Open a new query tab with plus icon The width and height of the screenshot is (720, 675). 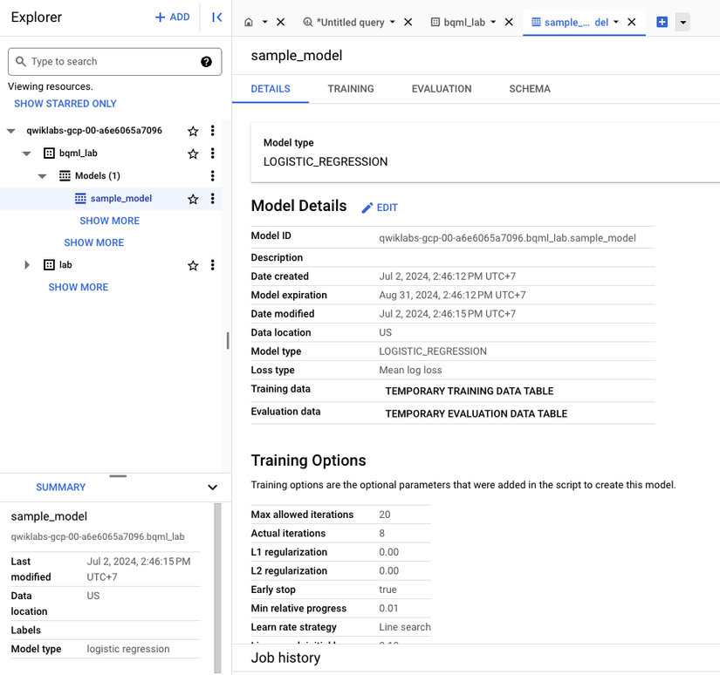coord(662,22)
